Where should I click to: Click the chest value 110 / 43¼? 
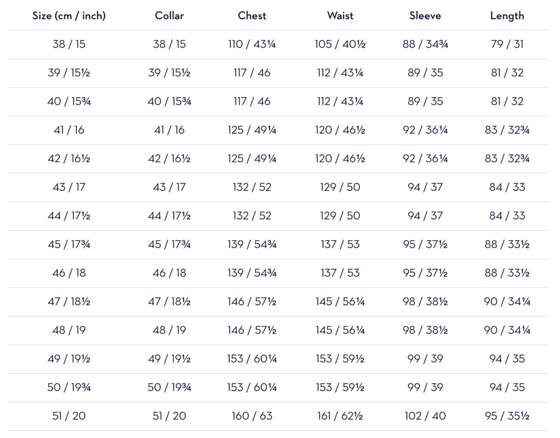coord(252,44)
